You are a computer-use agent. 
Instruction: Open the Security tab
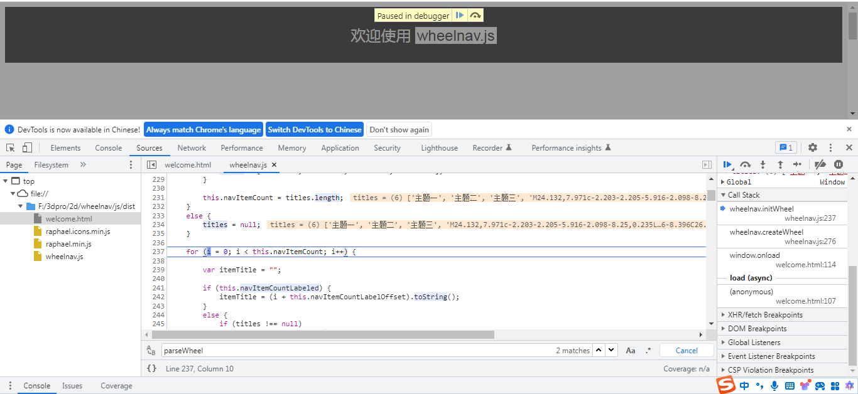[387, 148]
